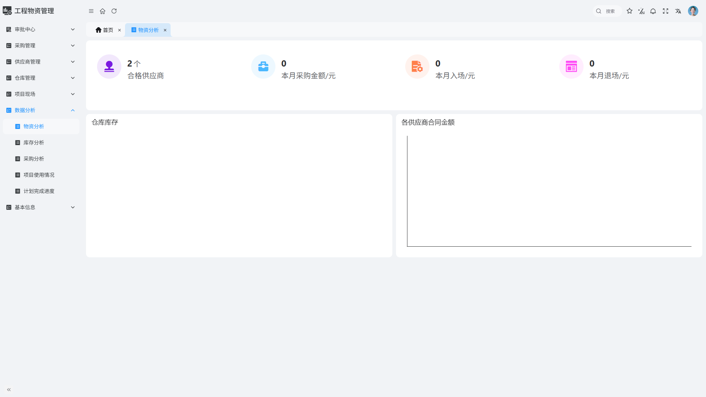Screen dimensions: 706x397
Task: Refresh the page with the reload icon
Action: 114,11
